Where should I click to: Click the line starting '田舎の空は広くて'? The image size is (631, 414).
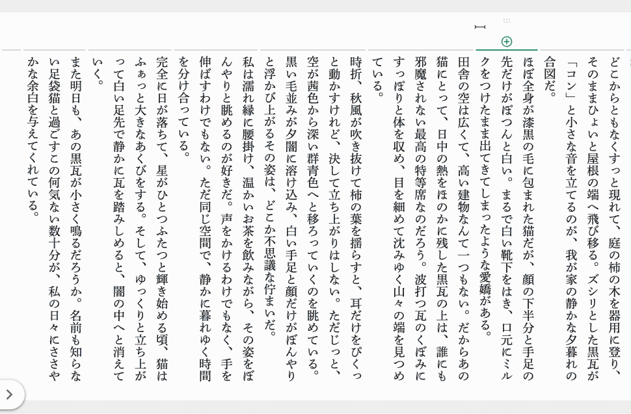click(464, 219)
